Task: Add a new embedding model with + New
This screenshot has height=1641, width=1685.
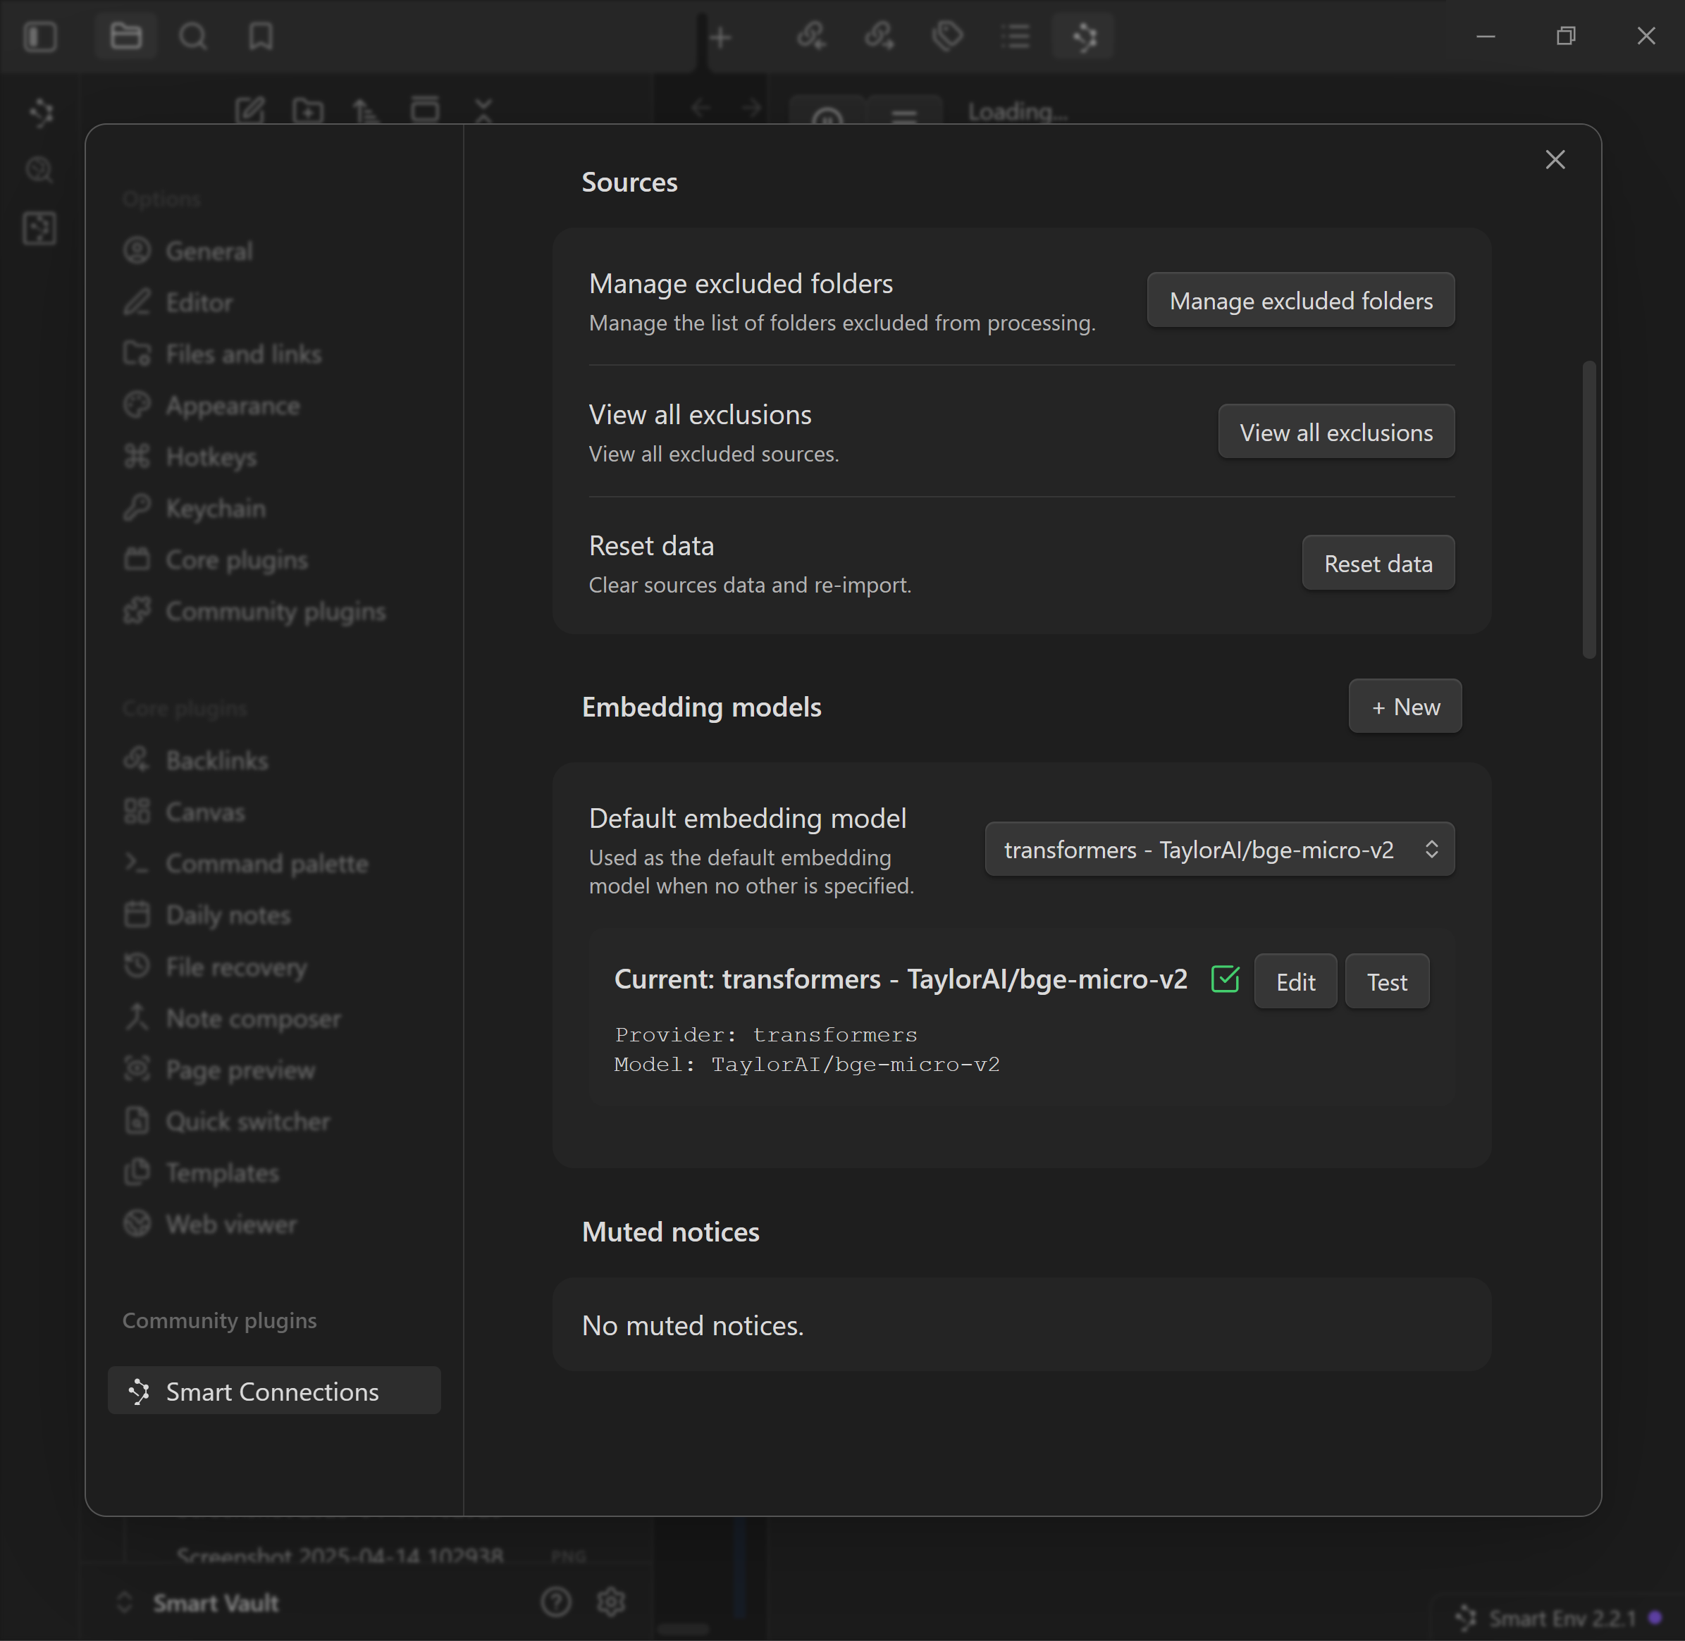Action: [1404, 707]
